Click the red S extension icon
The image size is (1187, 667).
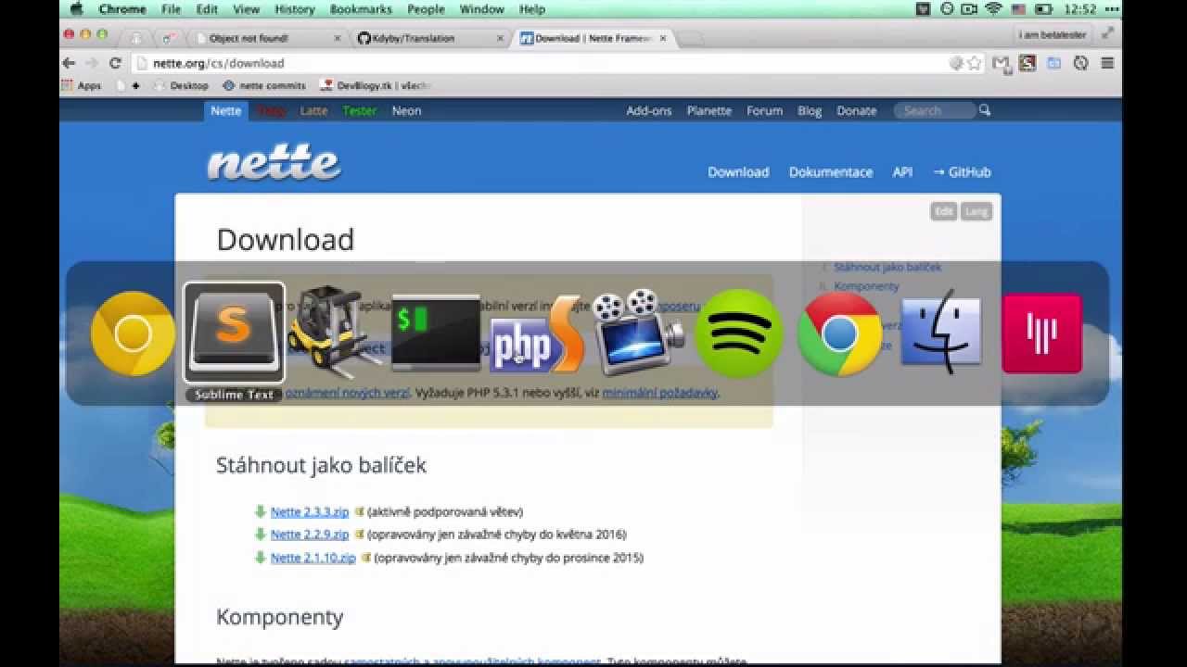[1027, 63]
